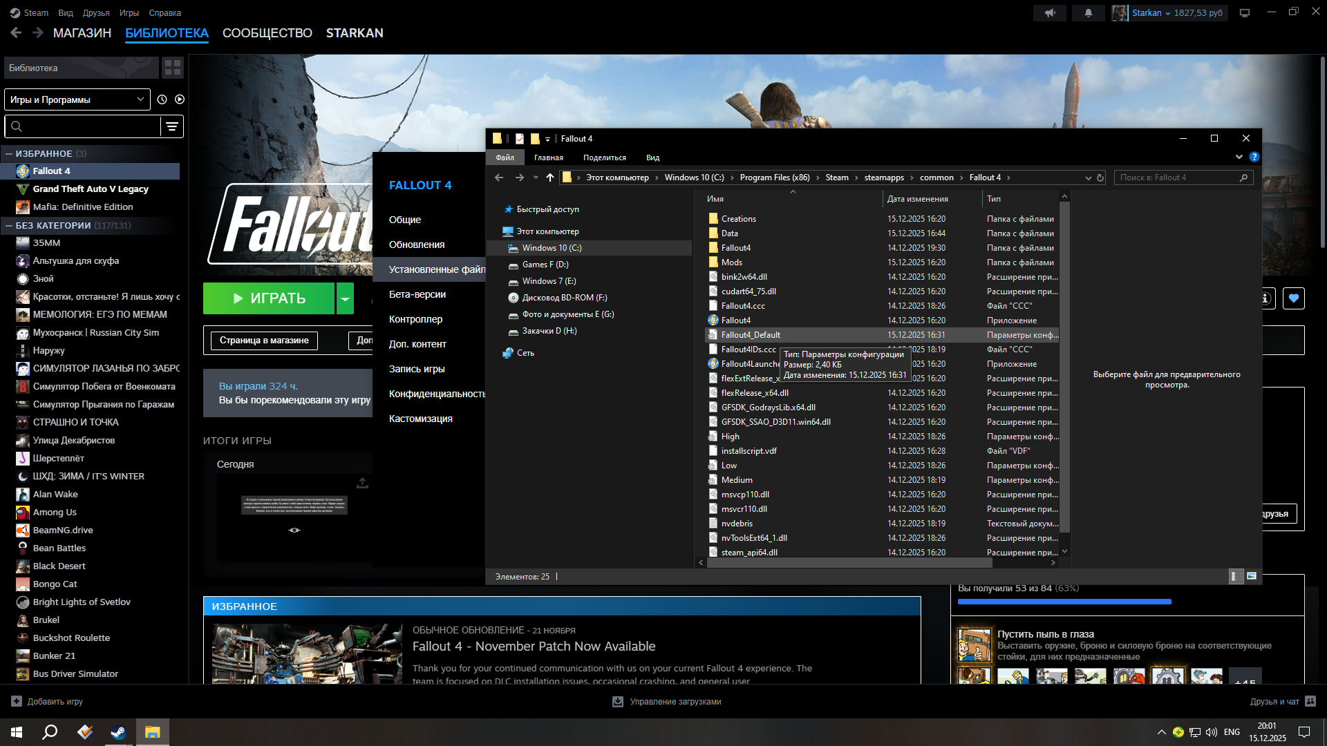Open Friends and chat icon in Steam
The width and height of the screenshot is (1327, 746).
[1310, 701]
